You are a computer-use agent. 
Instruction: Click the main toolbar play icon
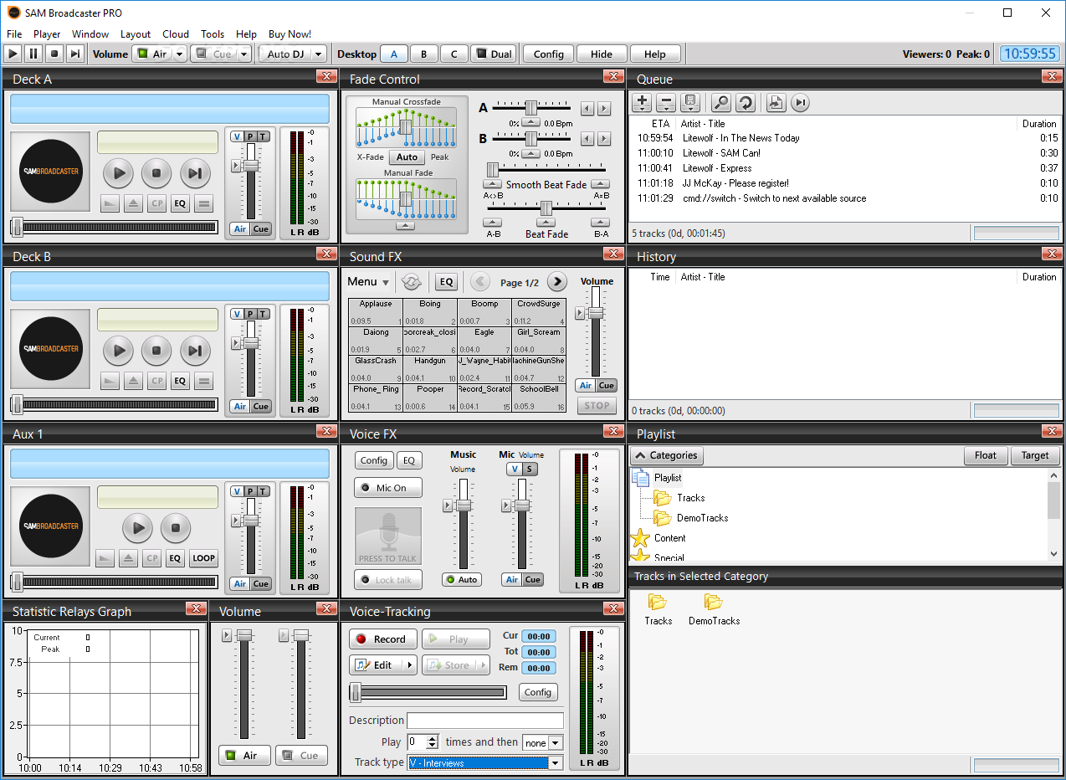pos(13,54)
